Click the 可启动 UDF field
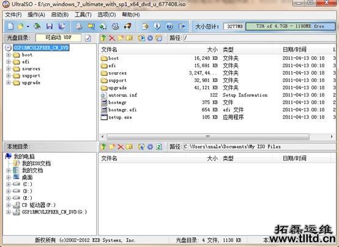The width and height of the screenshot is (339, 247). click(x=58, y=38)
